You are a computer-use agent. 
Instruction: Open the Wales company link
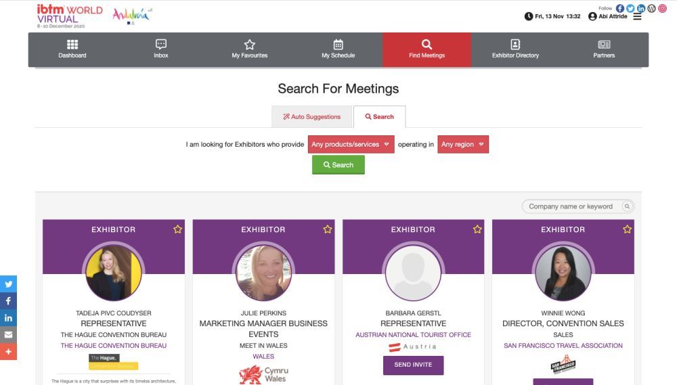[263, 356]
